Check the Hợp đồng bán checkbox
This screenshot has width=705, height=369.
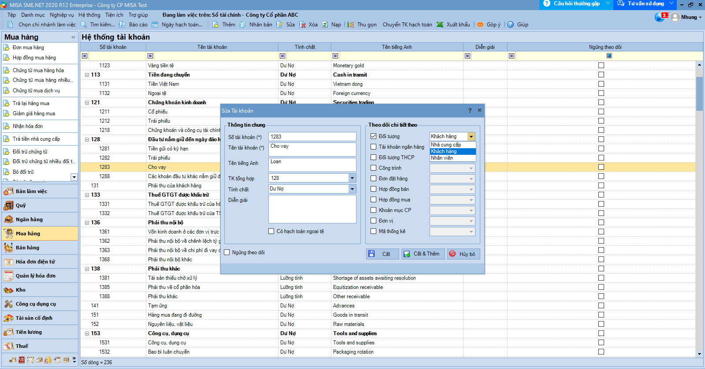tap(373, 189)
